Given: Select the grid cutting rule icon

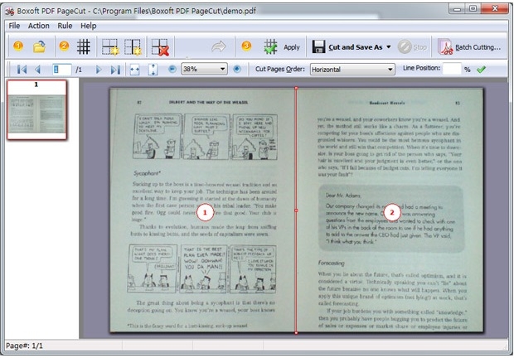Looking at the screenshot, I should click(x=84, y=46).
